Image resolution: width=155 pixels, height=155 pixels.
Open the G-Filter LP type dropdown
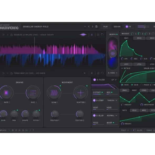pyautogui.click(x=114, y=80)
